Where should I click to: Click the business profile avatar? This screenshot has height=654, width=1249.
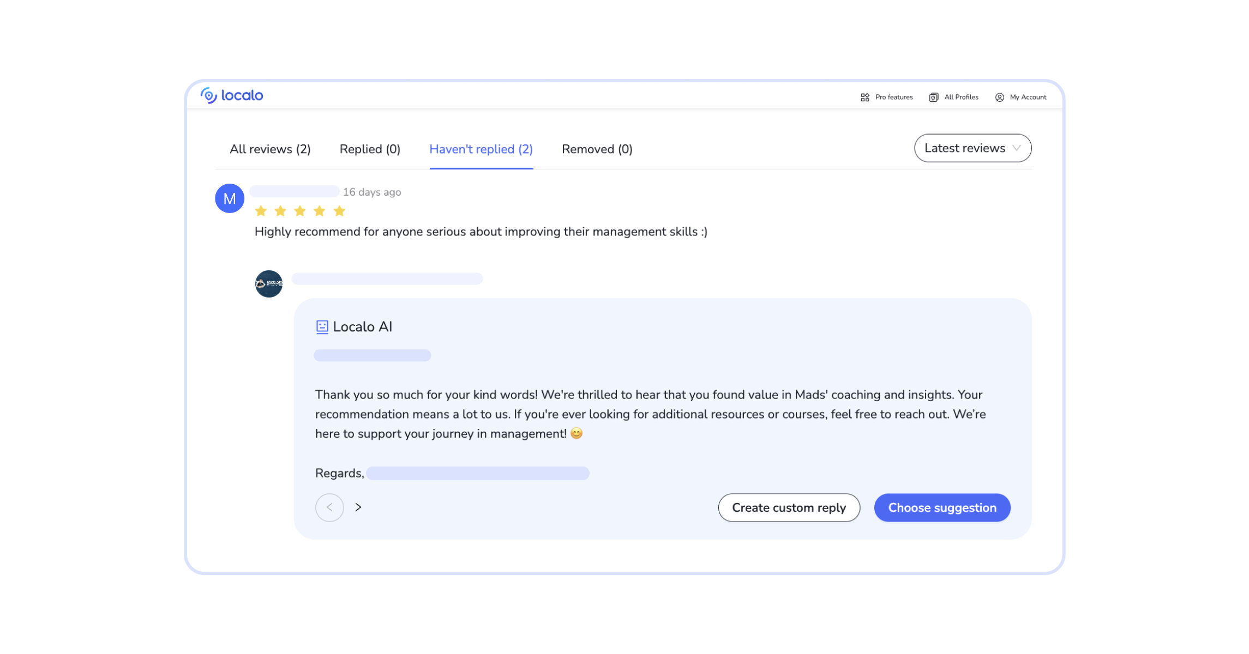pos(268,283)
